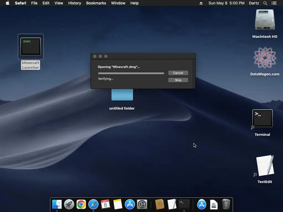Click the verifying progress bar
The image size is (283, 212).
pos(131,73)
